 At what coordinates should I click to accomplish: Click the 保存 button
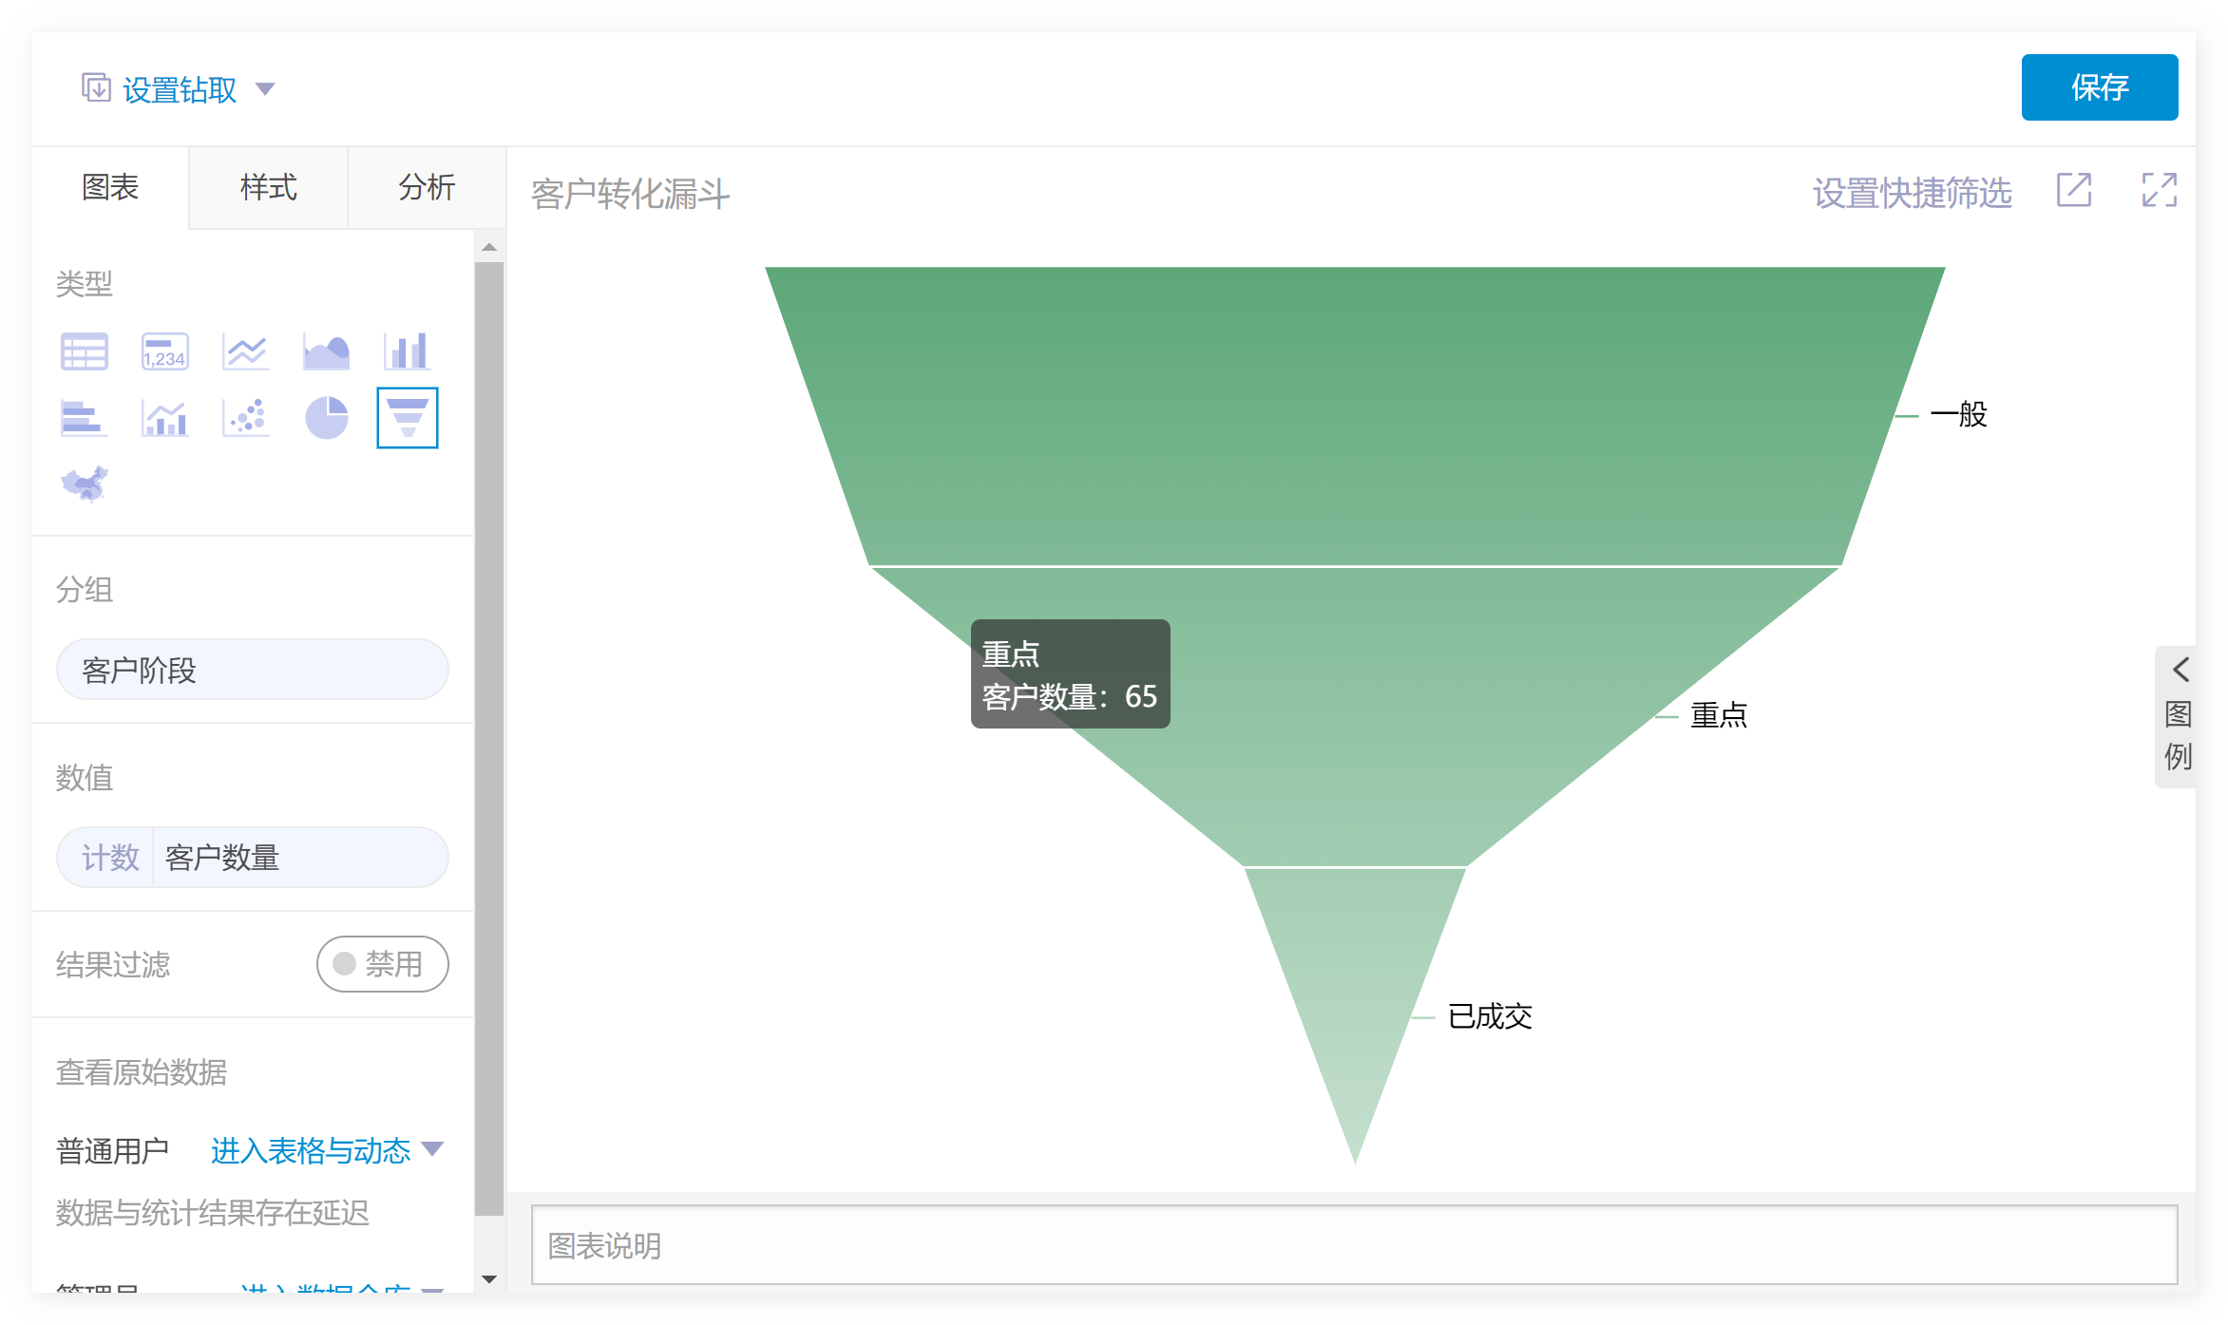2099,87
